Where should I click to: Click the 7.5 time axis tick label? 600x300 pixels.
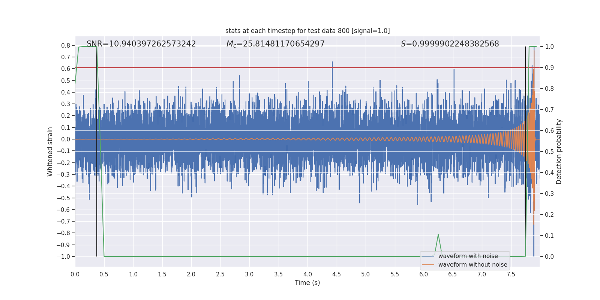pyautogui.click(x=511, y=274)
